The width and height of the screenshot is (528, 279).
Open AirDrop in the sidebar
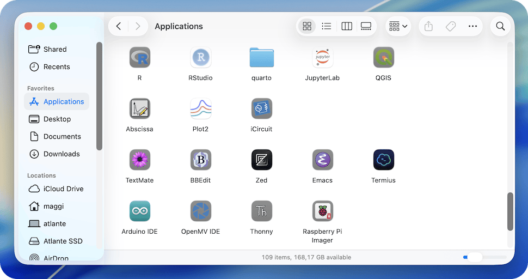point(57,258)
